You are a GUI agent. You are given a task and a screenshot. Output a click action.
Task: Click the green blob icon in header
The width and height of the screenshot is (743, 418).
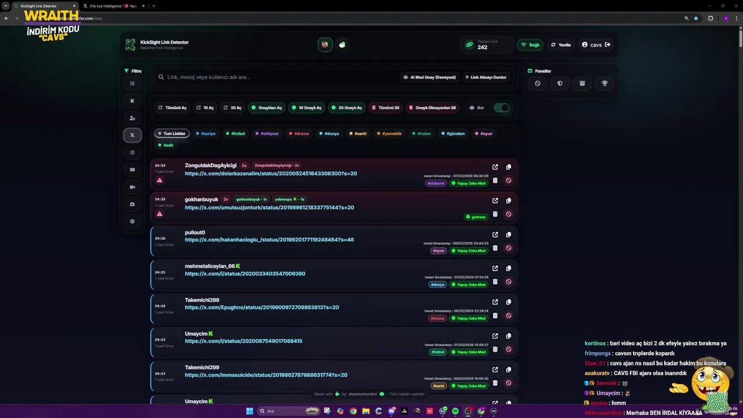point(342,45)
